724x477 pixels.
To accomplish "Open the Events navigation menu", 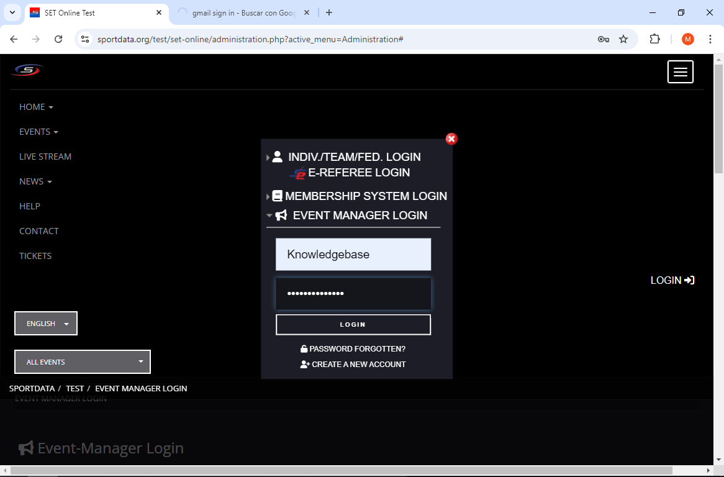I will point(38,132).
